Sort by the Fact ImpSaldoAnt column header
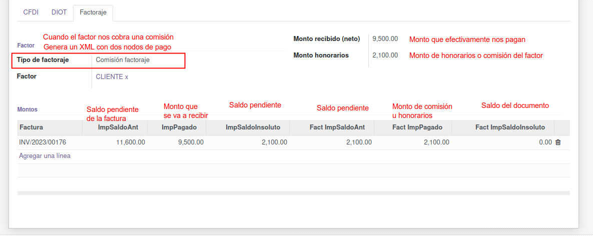The width and height of the screenshot is (593, 236). click(337, 127)
